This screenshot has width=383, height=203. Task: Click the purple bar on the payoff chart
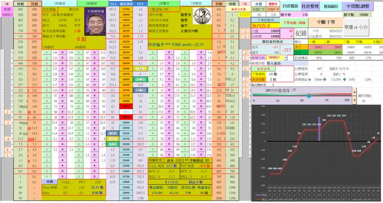(319, 129)
